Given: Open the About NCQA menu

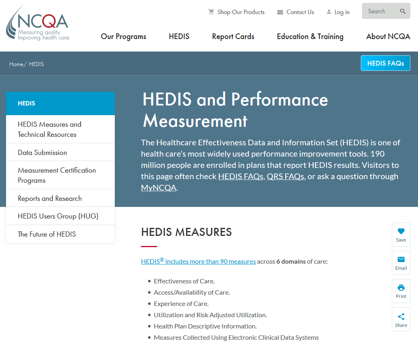Looking at the screenshot, I should coord(388,37).
